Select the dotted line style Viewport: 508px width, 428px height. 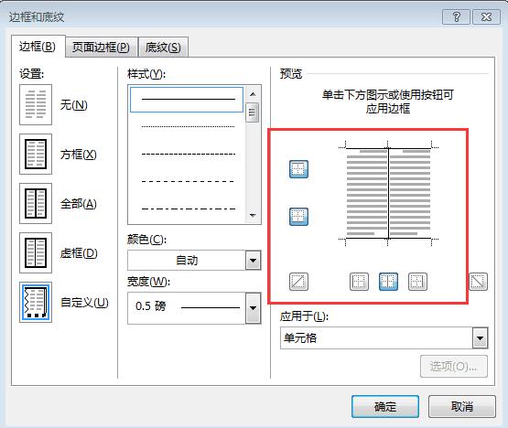188,126
